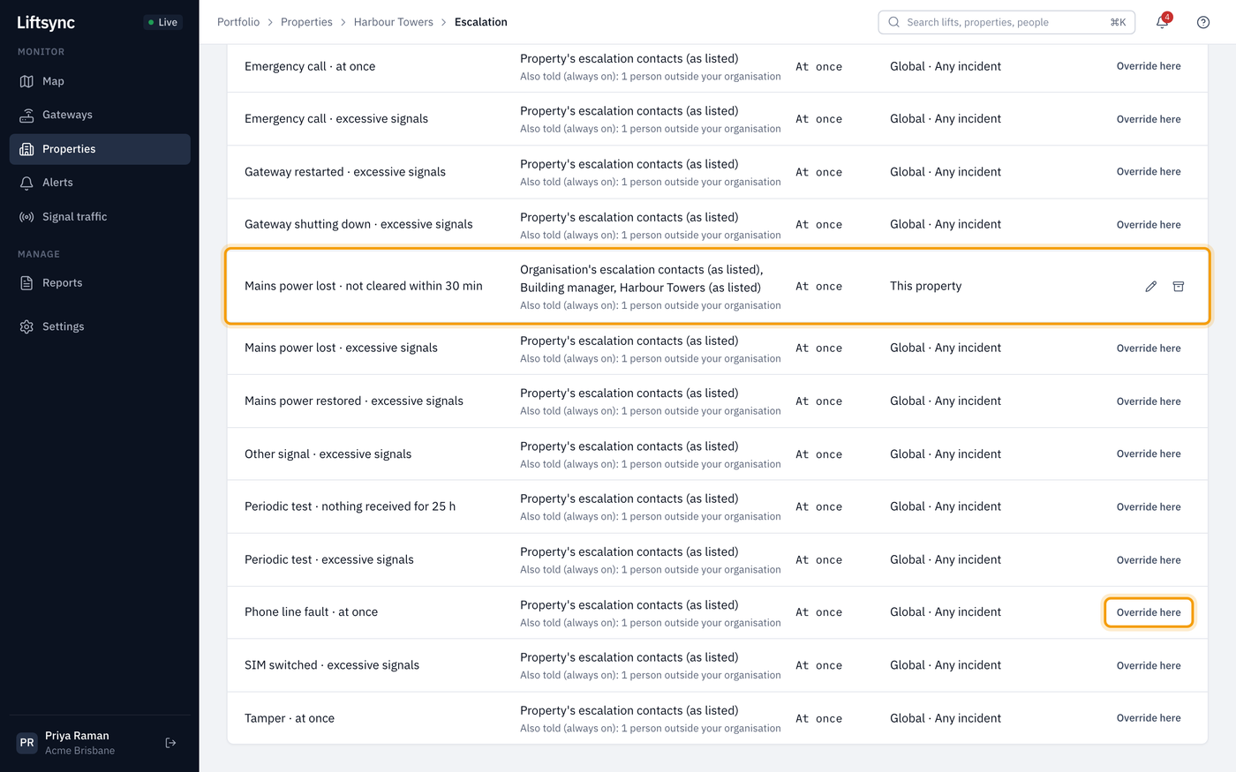The image size is (1236, 772).
Task: Click the Liftsync logo
Action: pyautogui.click(x=46, y=23)
